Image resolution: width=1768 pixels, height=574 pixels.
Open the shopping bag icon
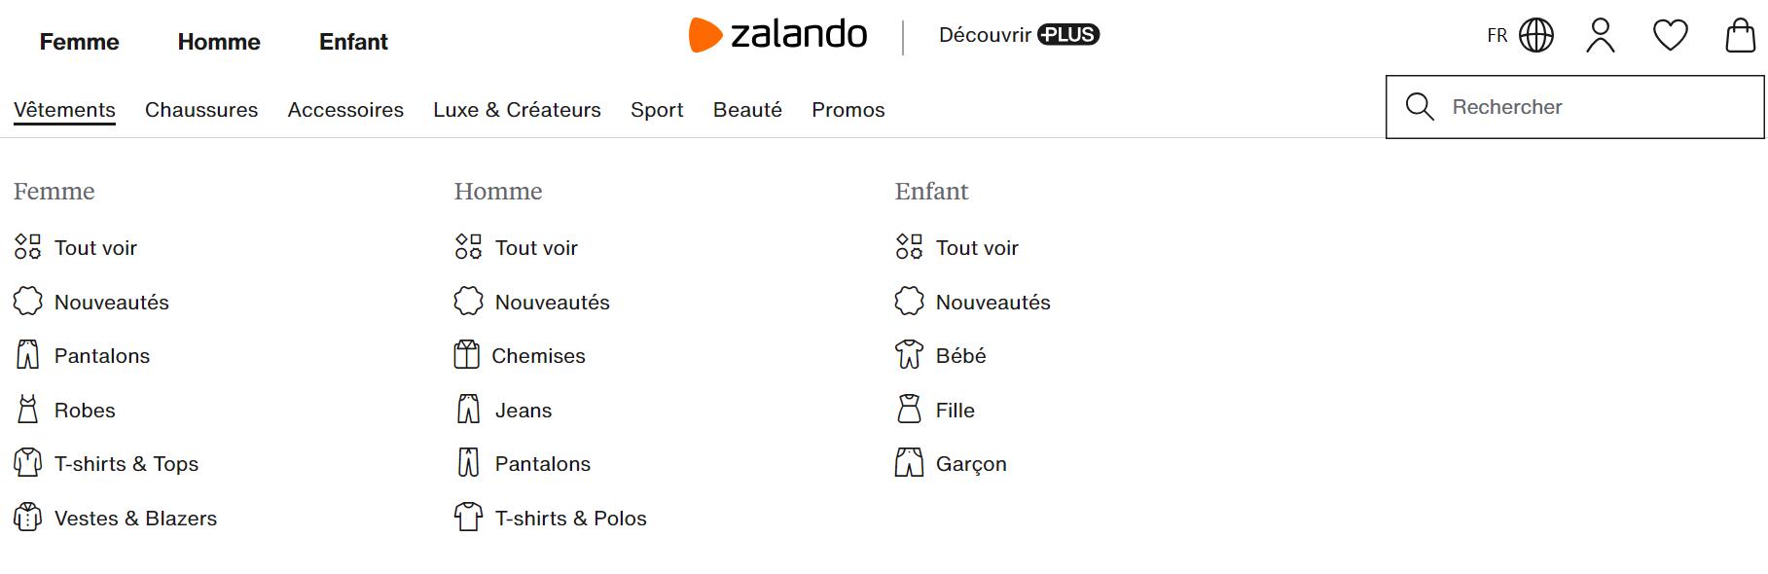click(1740, 36)
